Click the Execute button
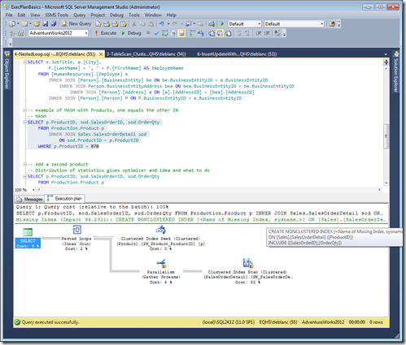This screenshot has height=345, width=406. tap(106, 33)
